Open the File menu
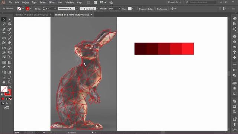238x134 pixels. [x=10, y=3]
